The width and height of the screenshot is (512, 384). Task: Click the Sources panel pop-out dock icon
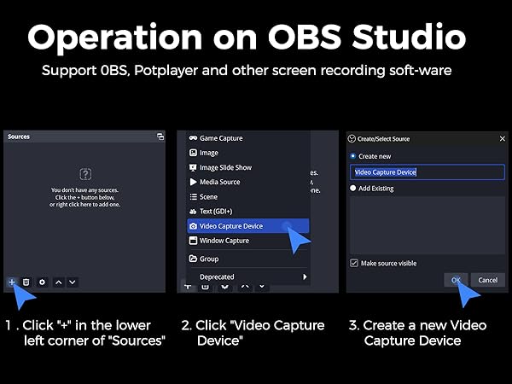(x=160, y=137)
